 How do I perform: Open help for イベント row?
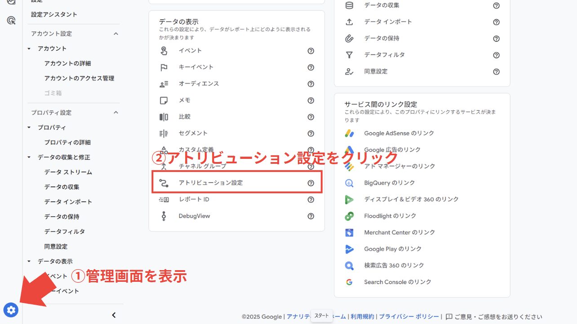tap(311, 51)
